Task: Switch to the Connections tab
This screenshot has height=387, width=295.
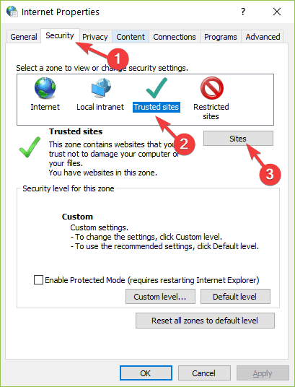Action: tap(175, 37)
